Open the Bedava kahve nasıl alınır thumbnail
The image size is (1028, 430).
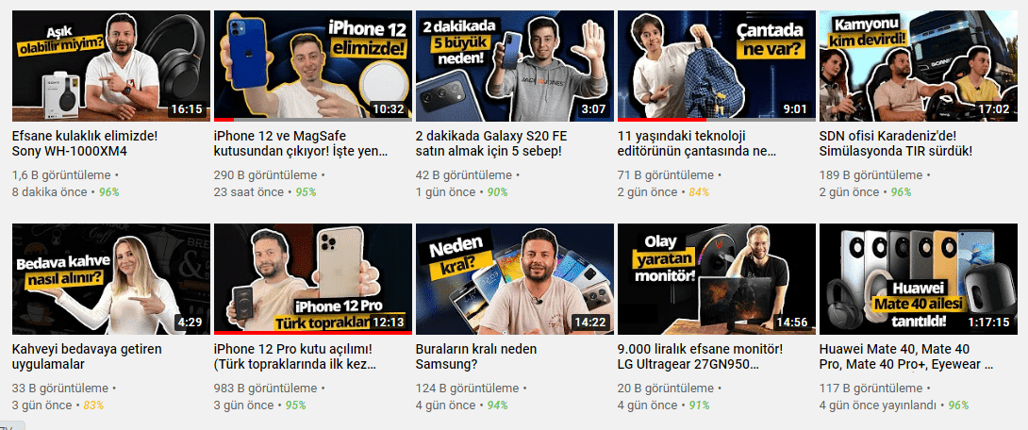pos(110,279)
